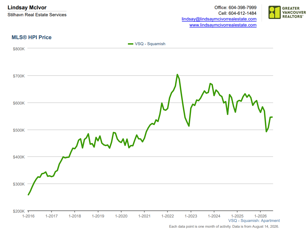Click the 2022 peak point on the line
The height and width of the screenshot is (231, 308).
[x=177, y=74]
